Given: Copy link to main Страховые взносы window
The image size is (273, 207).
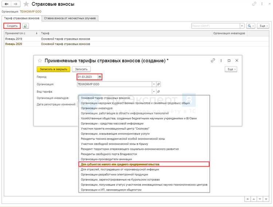Looking at the screenshot, I should coord(254,4).
